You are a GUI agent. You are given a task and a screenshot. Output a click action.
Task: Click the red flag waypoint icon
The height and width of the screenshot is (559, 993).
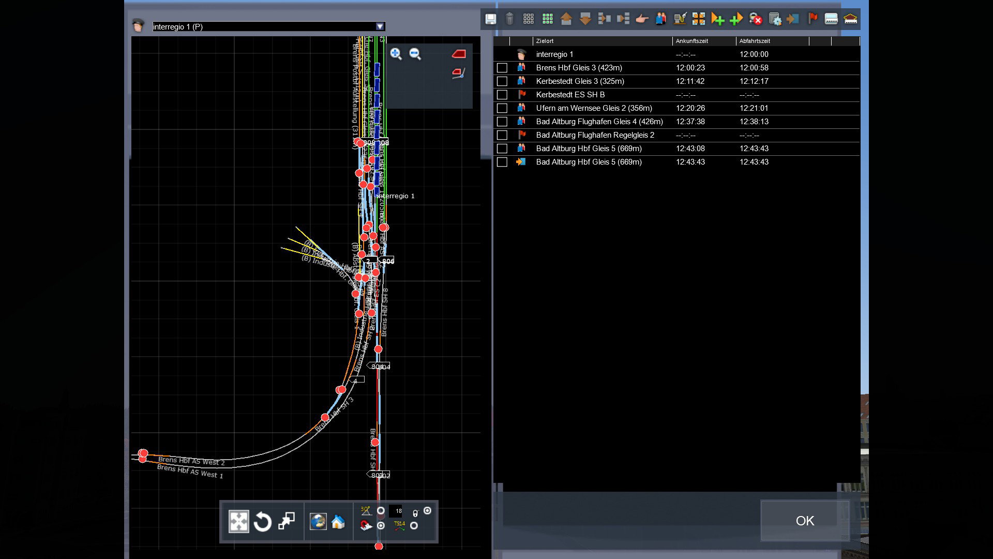[813, 19]
